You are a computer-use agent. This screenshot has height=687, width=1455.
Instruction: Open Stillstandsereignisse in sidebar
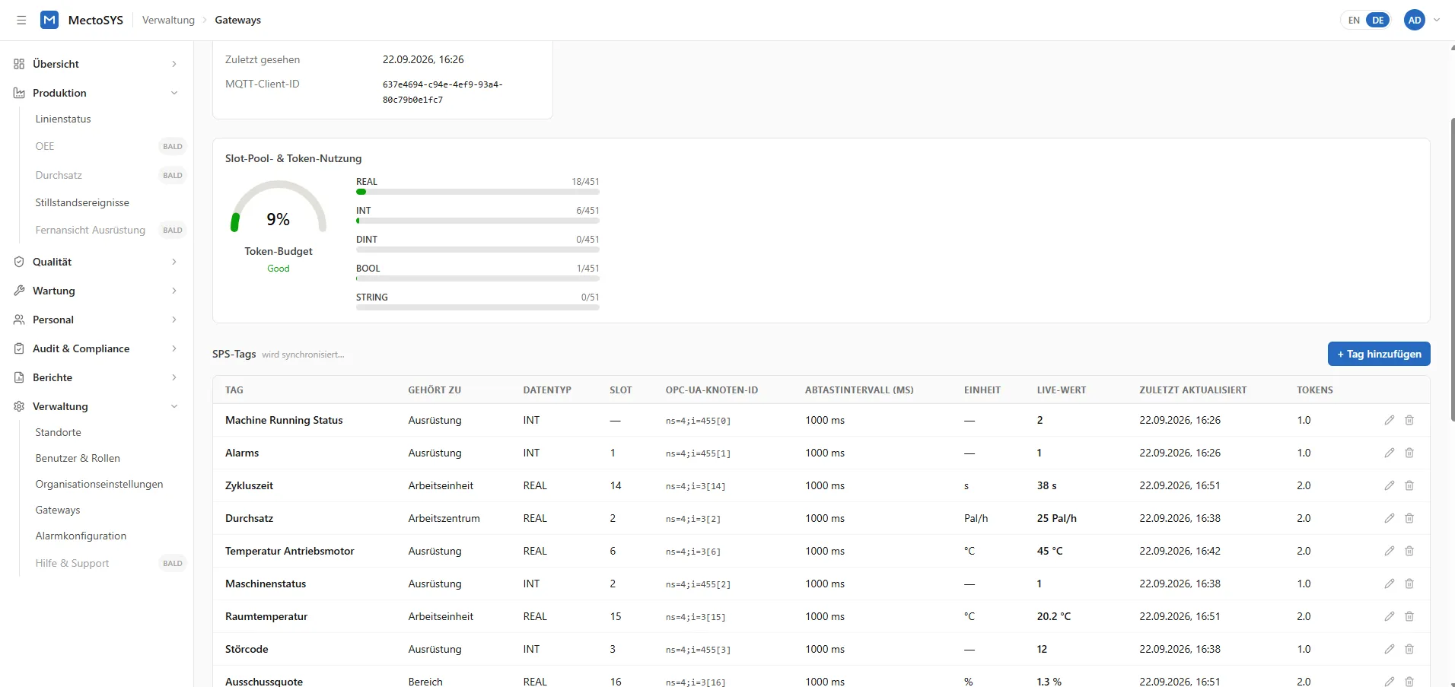(x=82, y=202)
